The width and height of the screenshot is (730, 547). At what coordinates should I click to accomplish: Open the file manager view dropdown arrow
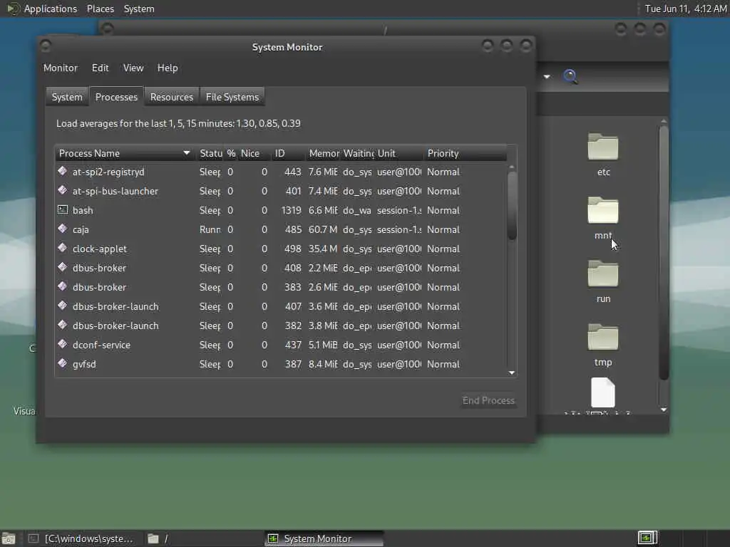(x=547, y=77)
